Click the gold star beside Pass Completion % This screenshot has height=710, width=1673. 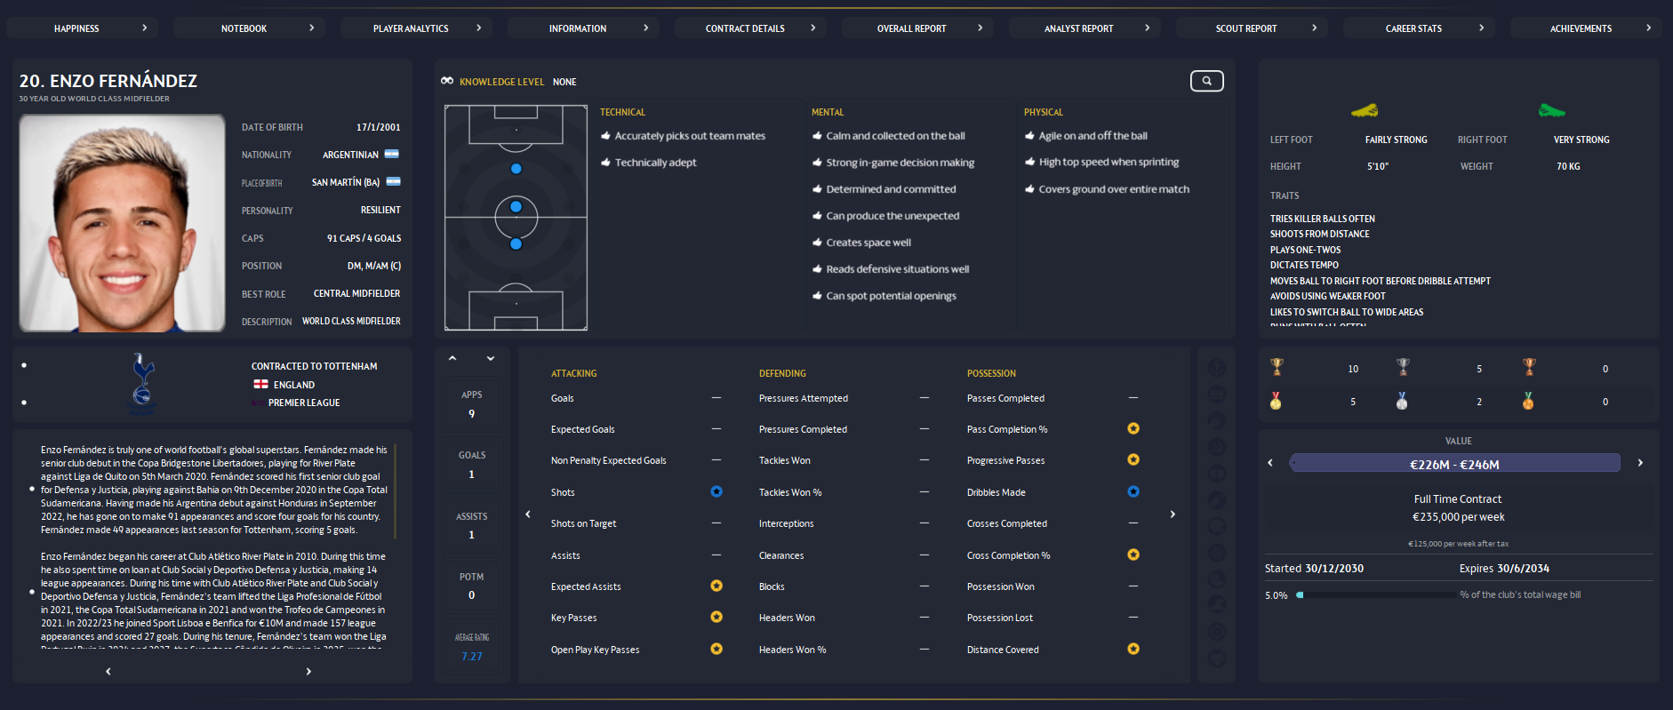click(x=1133, y=428)
